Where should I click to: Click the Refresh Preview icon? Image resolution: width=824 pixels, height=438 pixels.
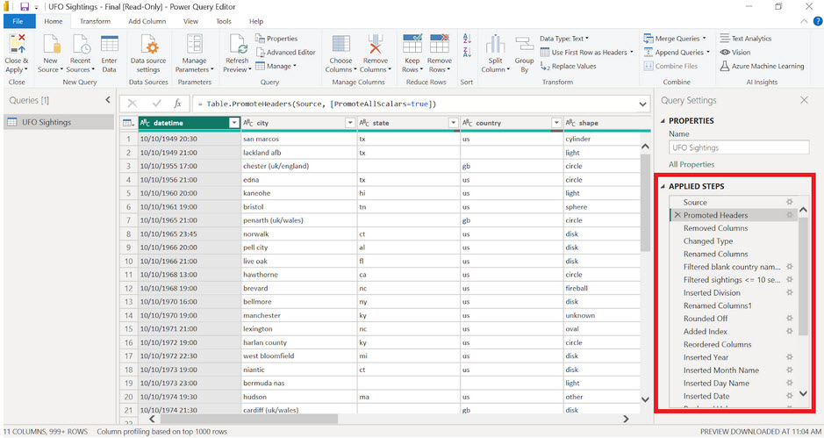[238, 44]
